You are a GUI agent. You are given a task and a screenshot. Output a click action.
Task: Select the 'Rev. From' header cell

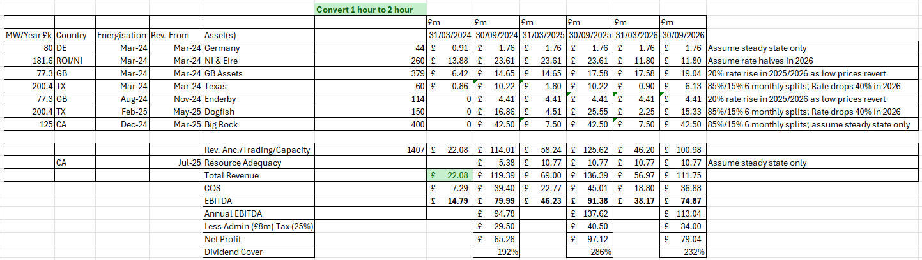pos(175,35)
